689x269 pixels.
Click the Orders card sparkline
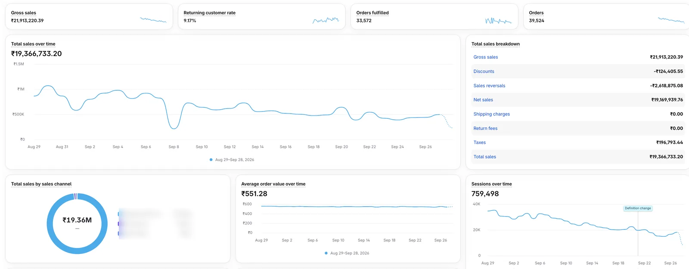[671, 20]
